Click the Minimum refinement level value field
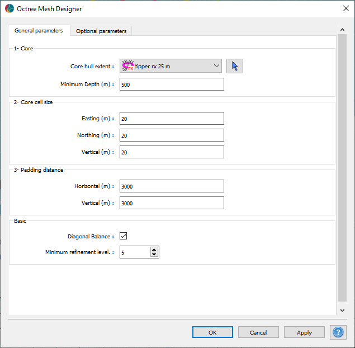 click(135, 252)
